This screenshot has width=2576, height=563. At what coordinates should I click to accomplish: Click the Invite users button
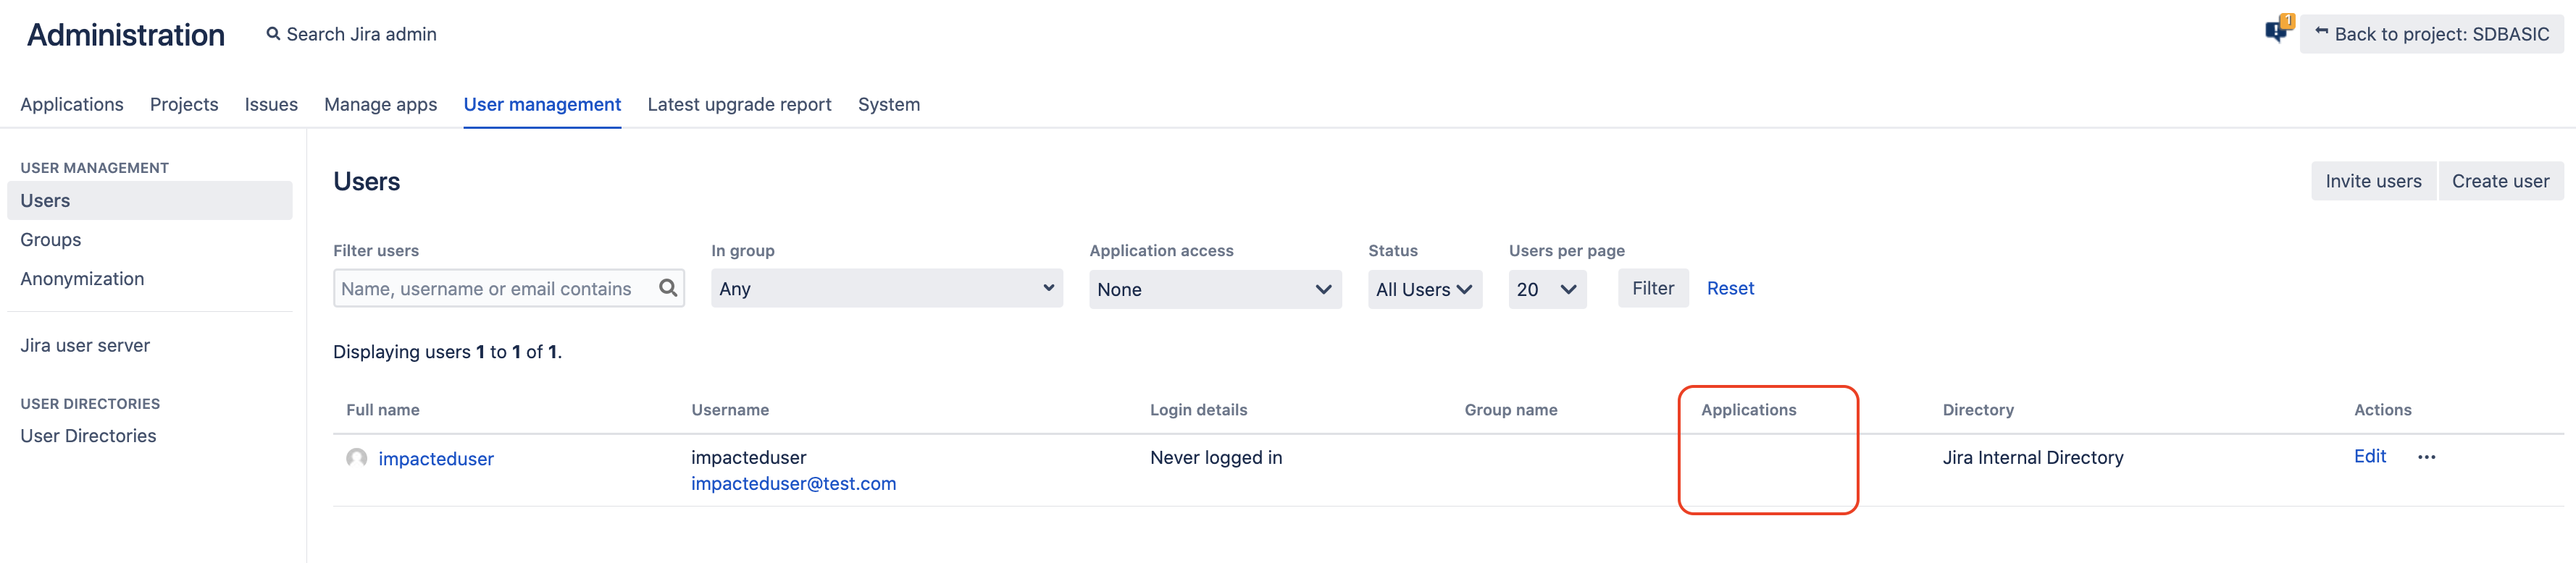click(x=2373, y=181)
